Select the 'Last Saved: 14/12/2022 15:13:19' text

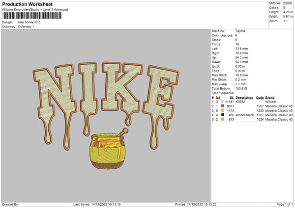tap(97, 204)
